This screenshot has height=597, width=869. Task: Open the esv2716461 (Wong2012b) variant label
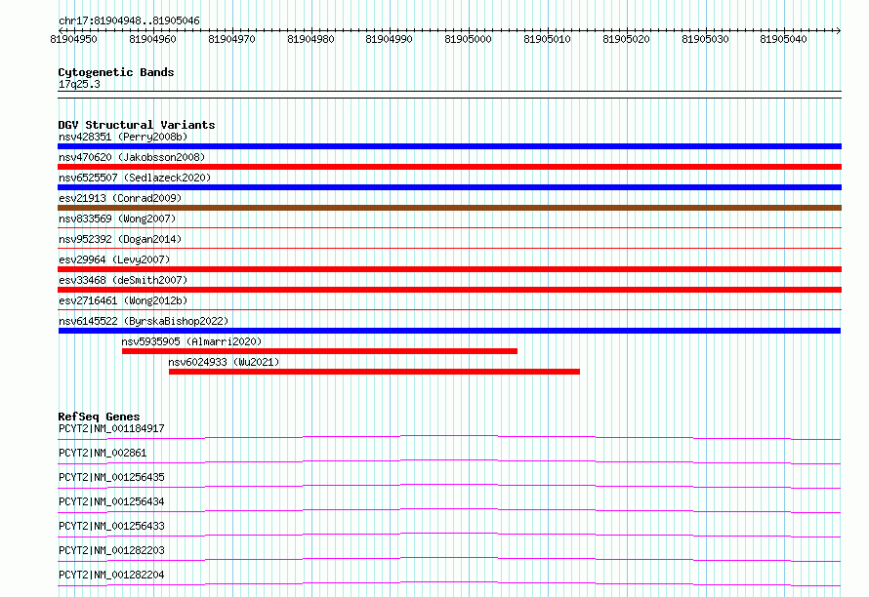pyautogui.click(x=123, y=300)
